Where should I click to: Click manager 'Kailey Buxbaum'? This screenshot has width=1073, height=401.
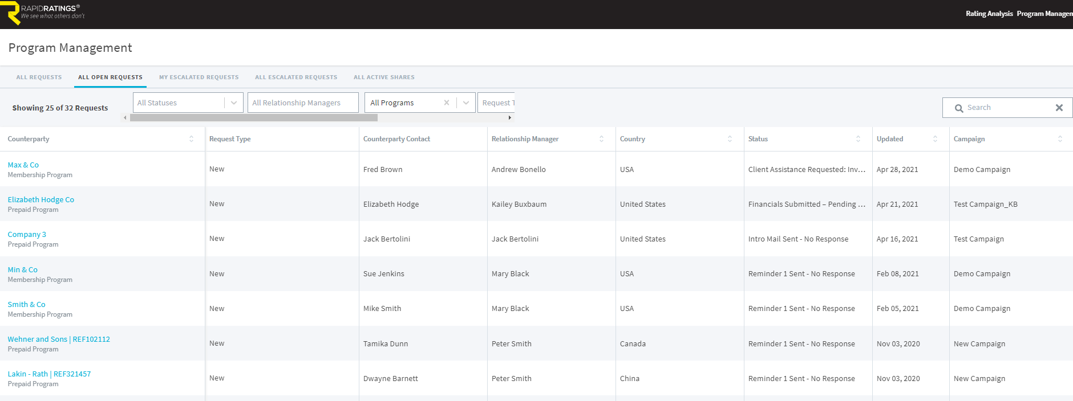[x=519, y=204]
